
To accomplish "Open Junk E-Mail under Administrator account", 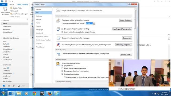I will 6,52.
